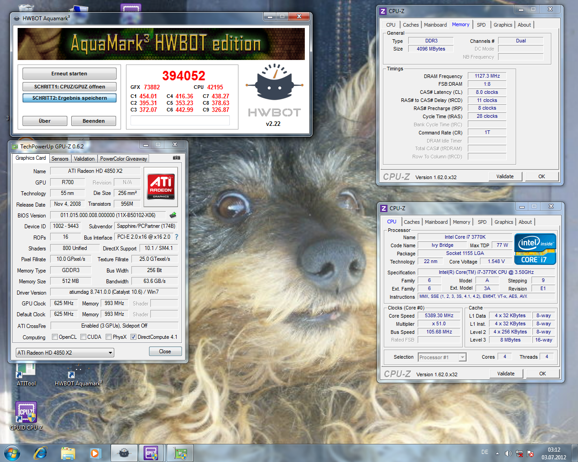Click the Core Voltage value 1.548 V
Viewport: 578px width, 462px height.
496,261
